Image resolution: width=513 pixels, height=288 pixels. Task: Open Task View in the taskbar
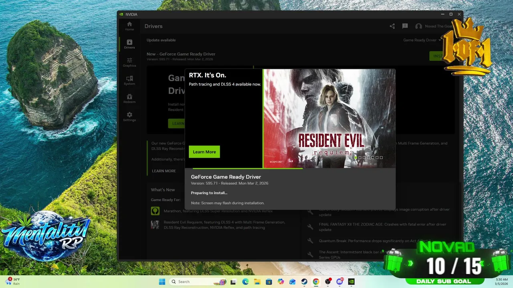pyautogui.click(x=233, y=282)
